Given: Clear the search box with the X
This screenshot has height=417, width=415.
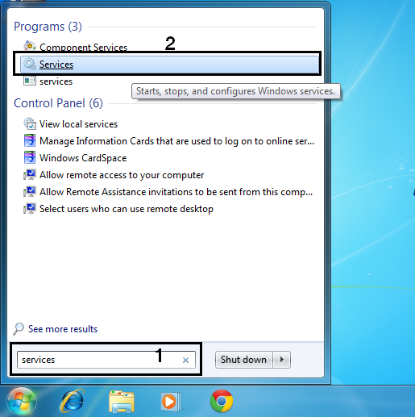Looking at the screenshot, I should [185, 360].
